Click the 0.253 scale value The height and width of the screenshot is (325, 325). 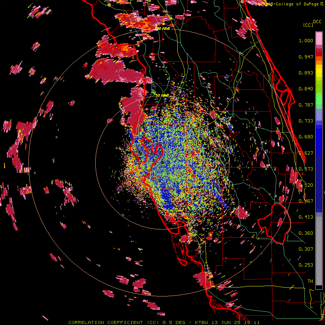click(x=306, y=265)
